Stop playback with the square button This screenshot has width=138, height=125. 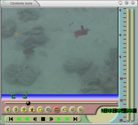point(43,119)
